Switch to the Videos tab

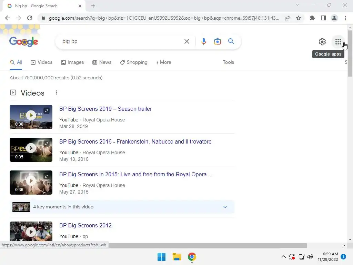pos(41,62)
